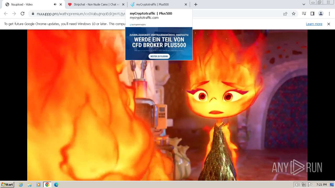Go forward to the next page
Viewport: 335px width, 188px height.
tap(14, 14)
